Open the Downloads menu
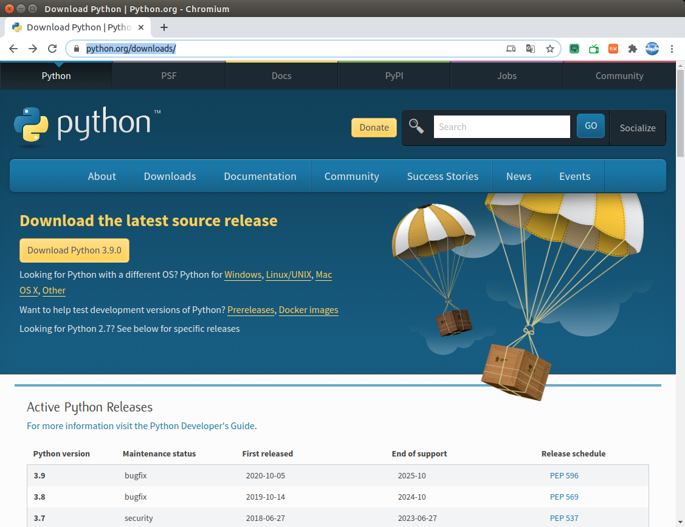The image size is (685, 527). [x=170, y=176]
